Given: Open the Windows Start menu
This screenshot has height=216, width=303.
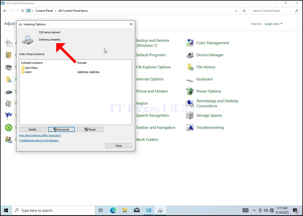Looking at the screenshot, I should 6,210.
